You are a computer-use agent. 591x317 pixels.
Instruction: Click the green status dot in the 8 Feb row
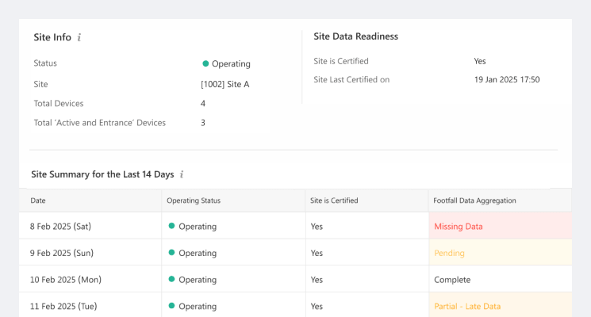171,226
